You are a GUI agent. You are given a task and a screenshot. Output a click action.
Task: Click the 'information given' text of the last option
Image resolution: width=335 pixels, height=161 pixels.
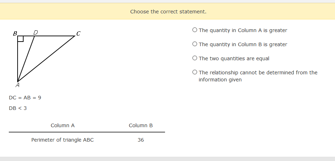(x=220, y=80)
